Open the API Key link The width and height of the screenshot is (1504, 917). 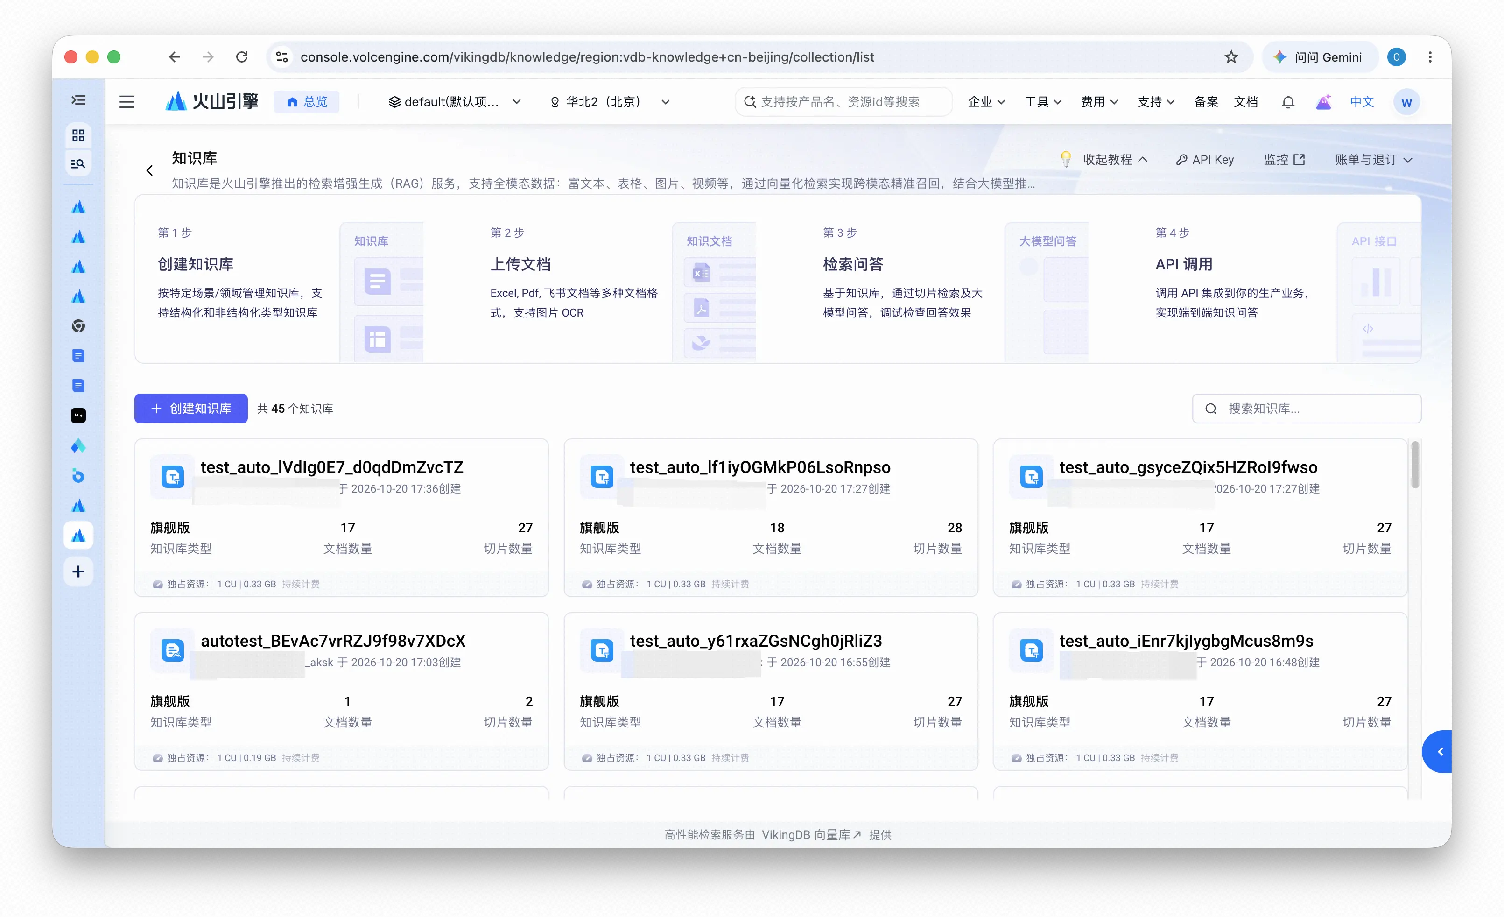(x=1204, y=160)
